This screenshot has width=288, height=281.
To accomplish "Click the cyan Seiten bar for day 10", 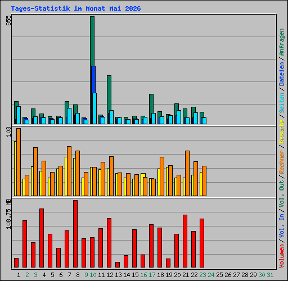I will point(94,108).
